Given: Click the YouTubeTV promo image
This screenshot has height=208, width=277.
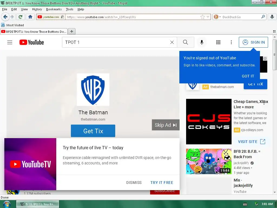Looking at the screenshot, I should 30,164.
